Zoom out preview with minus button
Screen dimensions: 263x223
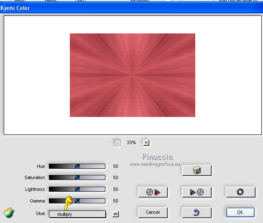coord(117,143)
